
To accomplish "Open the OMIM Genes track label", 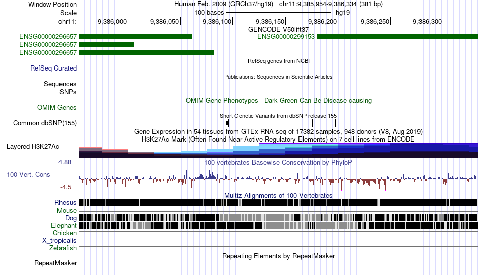I will click(x=56, y=107).
